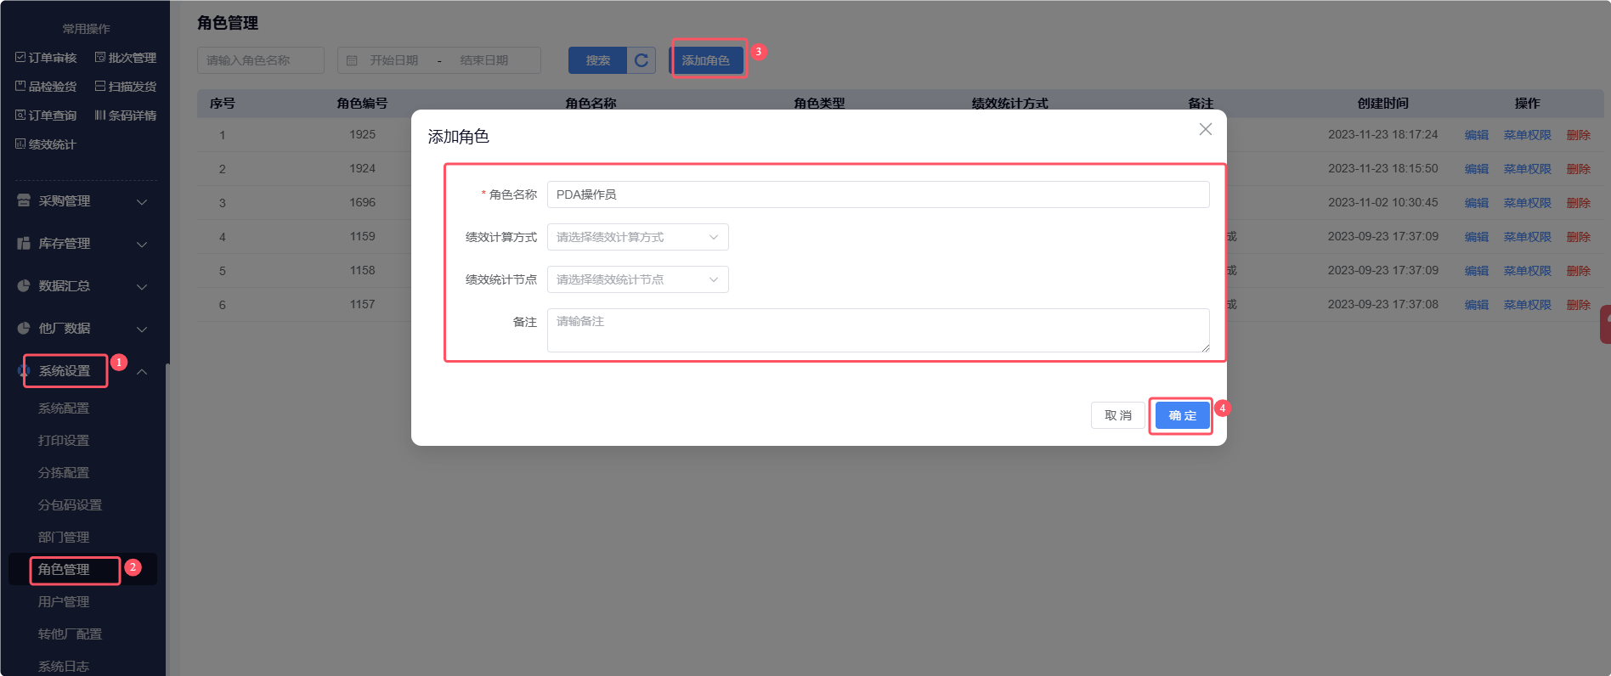Expand the 采购管理 menu
The width and height of the screenshot is (1611, 676).
point(82,201)
